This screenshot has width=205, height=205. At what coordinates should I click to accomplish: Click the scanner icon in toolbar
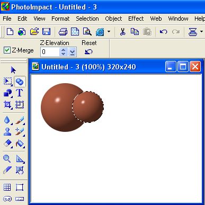coord(193,32)
